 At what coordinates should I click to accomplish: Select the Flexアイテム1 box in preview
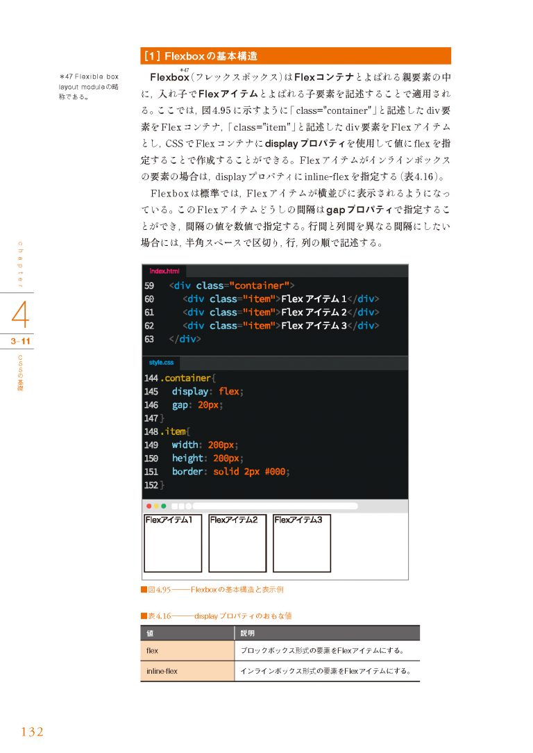pos(173,543)
